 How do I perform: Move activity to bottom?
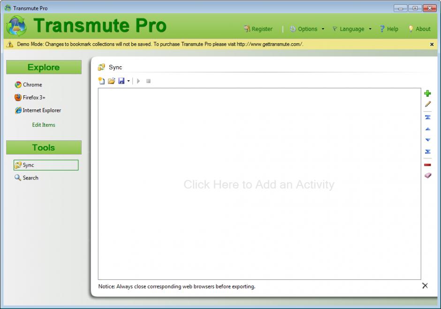pyautogui.click(x=428, y=152)
